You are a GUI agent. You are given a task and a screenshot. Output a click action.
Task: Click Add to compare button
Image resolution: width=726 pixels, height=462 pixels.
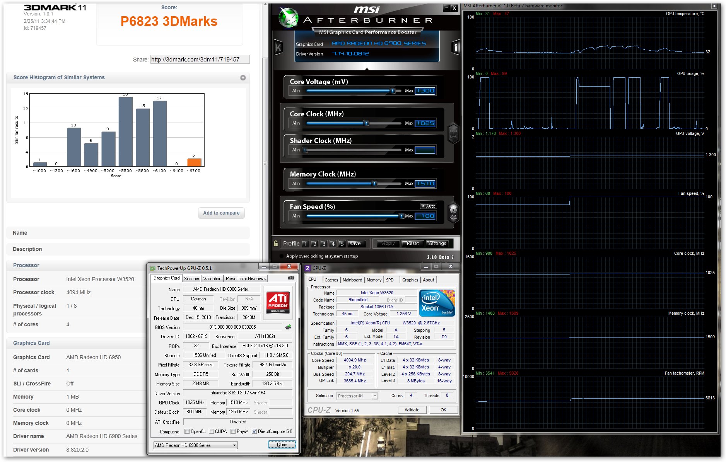[x=221, y=213]
